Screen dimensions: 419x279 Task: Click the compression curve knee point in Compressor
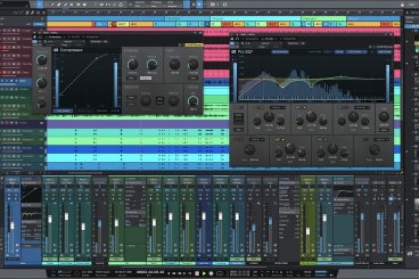click(97, 58)
